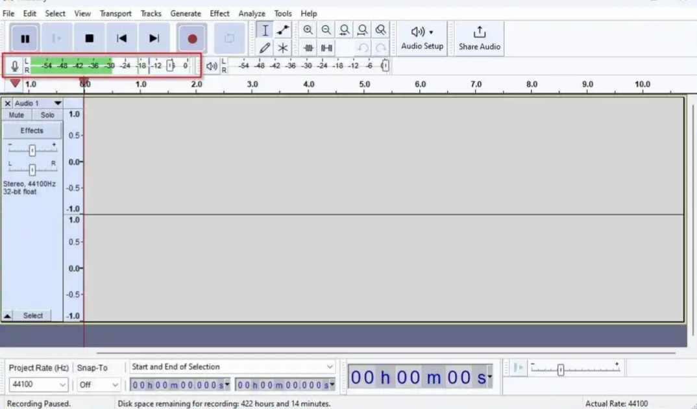Open the Tools menu

click(x=283, y=14)
